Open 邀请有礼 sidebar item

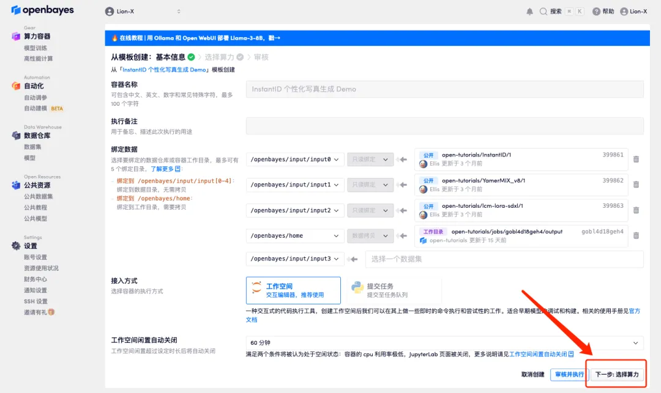click(x=39, y=312)
